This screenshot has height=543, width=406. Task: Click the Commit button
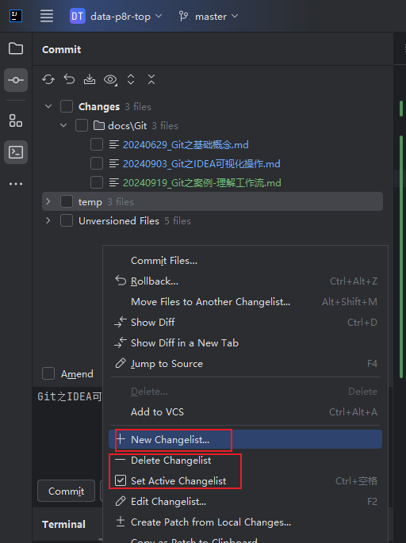coord(66,491)
